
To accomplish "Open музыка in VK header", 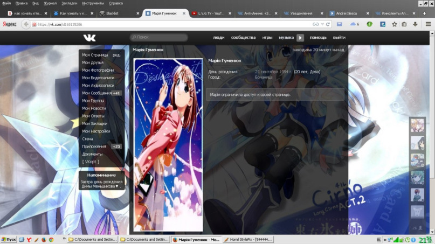I will [286, 37].
